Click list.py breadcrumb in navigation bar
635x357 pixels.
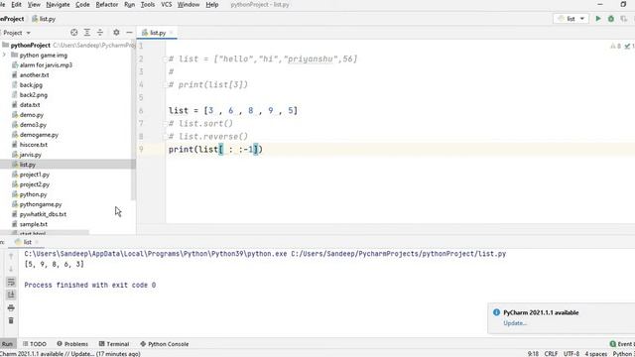(x=44, y=19)
